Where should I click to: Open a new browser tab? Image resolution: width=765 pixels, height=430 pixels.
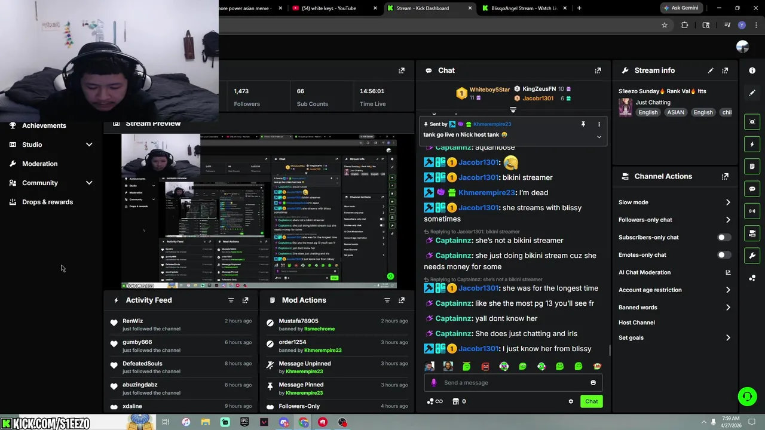point(579,8)
